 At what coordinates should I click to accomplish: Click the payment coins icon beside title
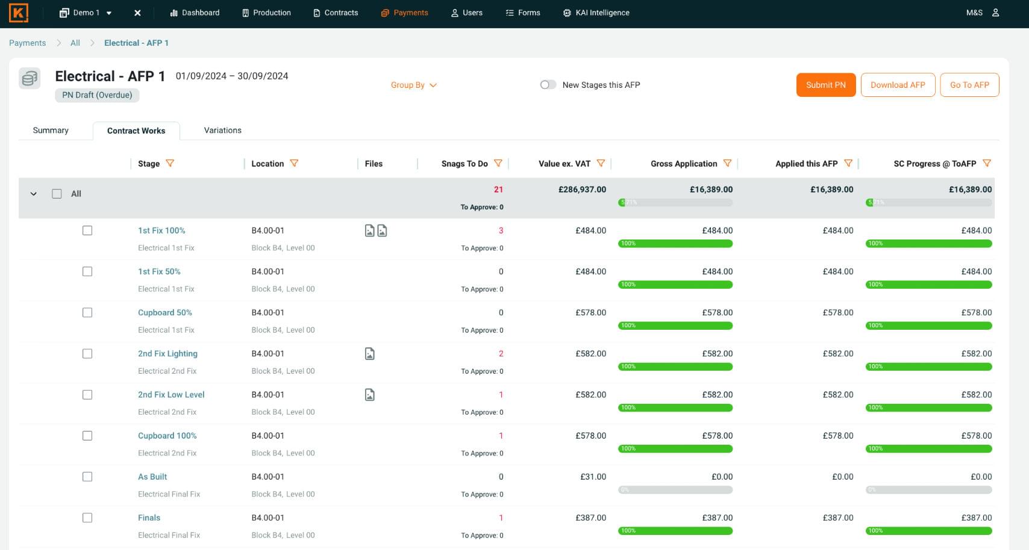tap(30, 78)
